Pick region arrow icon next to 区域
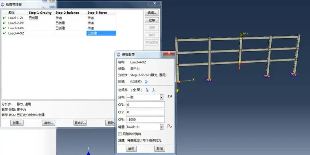 (x=146, y=81)
